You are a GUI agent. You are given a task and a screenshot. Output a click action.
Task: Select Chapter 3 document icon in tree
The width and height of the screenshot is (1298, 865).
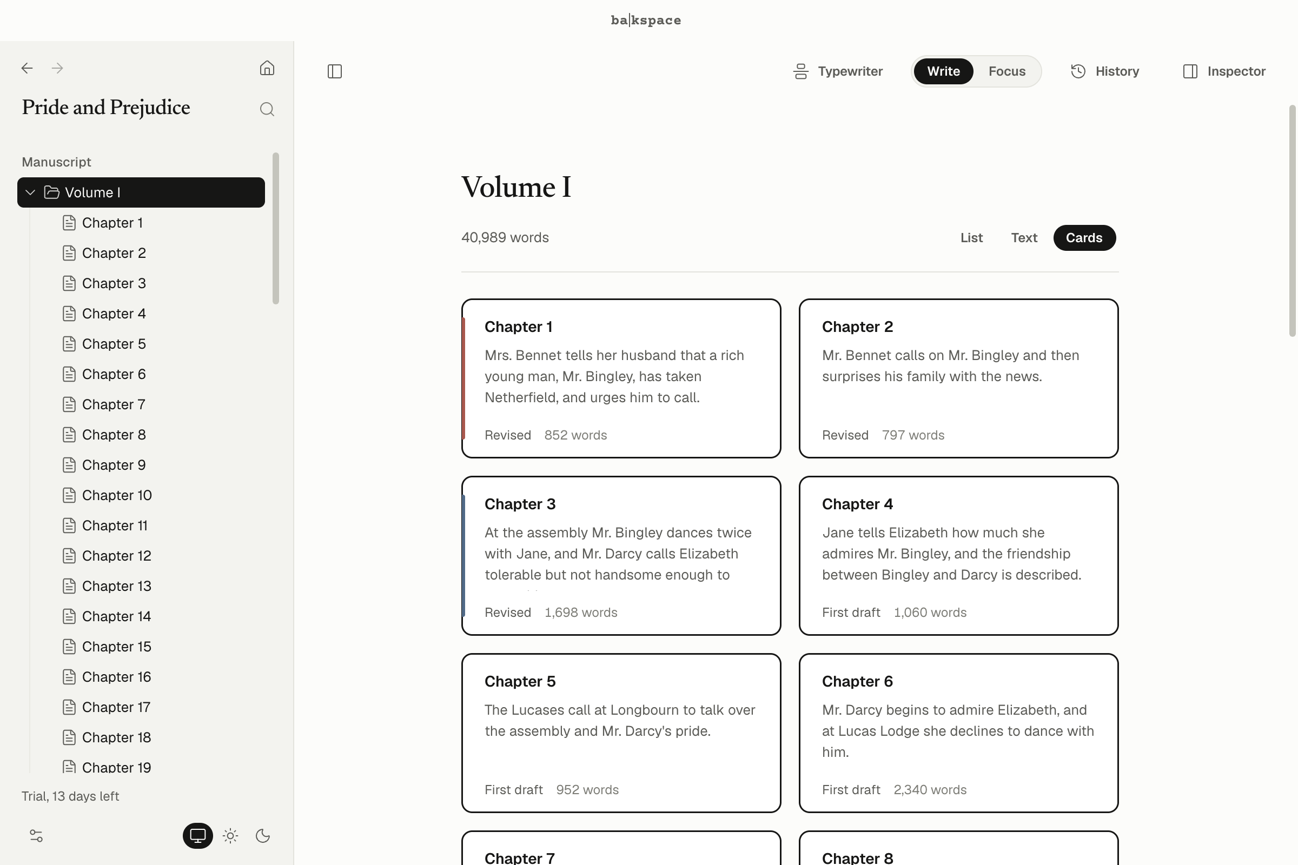tap(69, 283)
